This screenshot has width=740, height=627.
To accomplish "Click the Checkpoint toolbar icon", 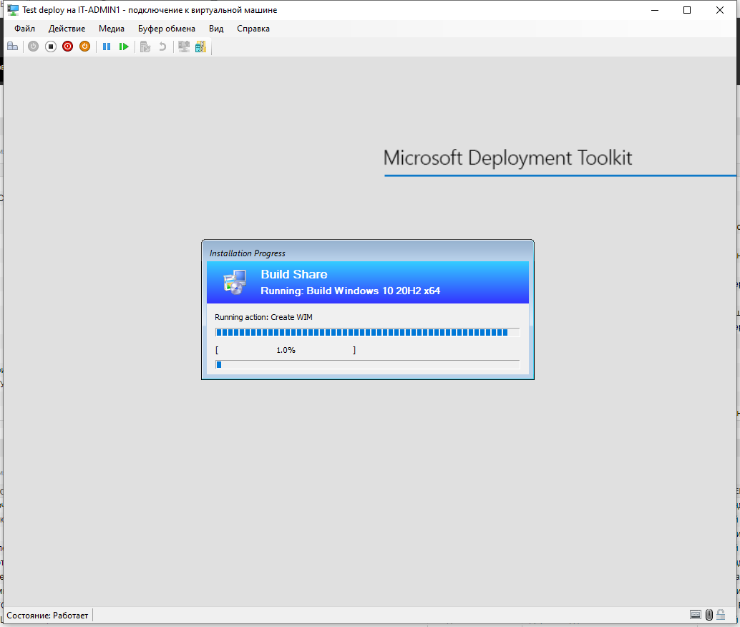I will [145, 47].
